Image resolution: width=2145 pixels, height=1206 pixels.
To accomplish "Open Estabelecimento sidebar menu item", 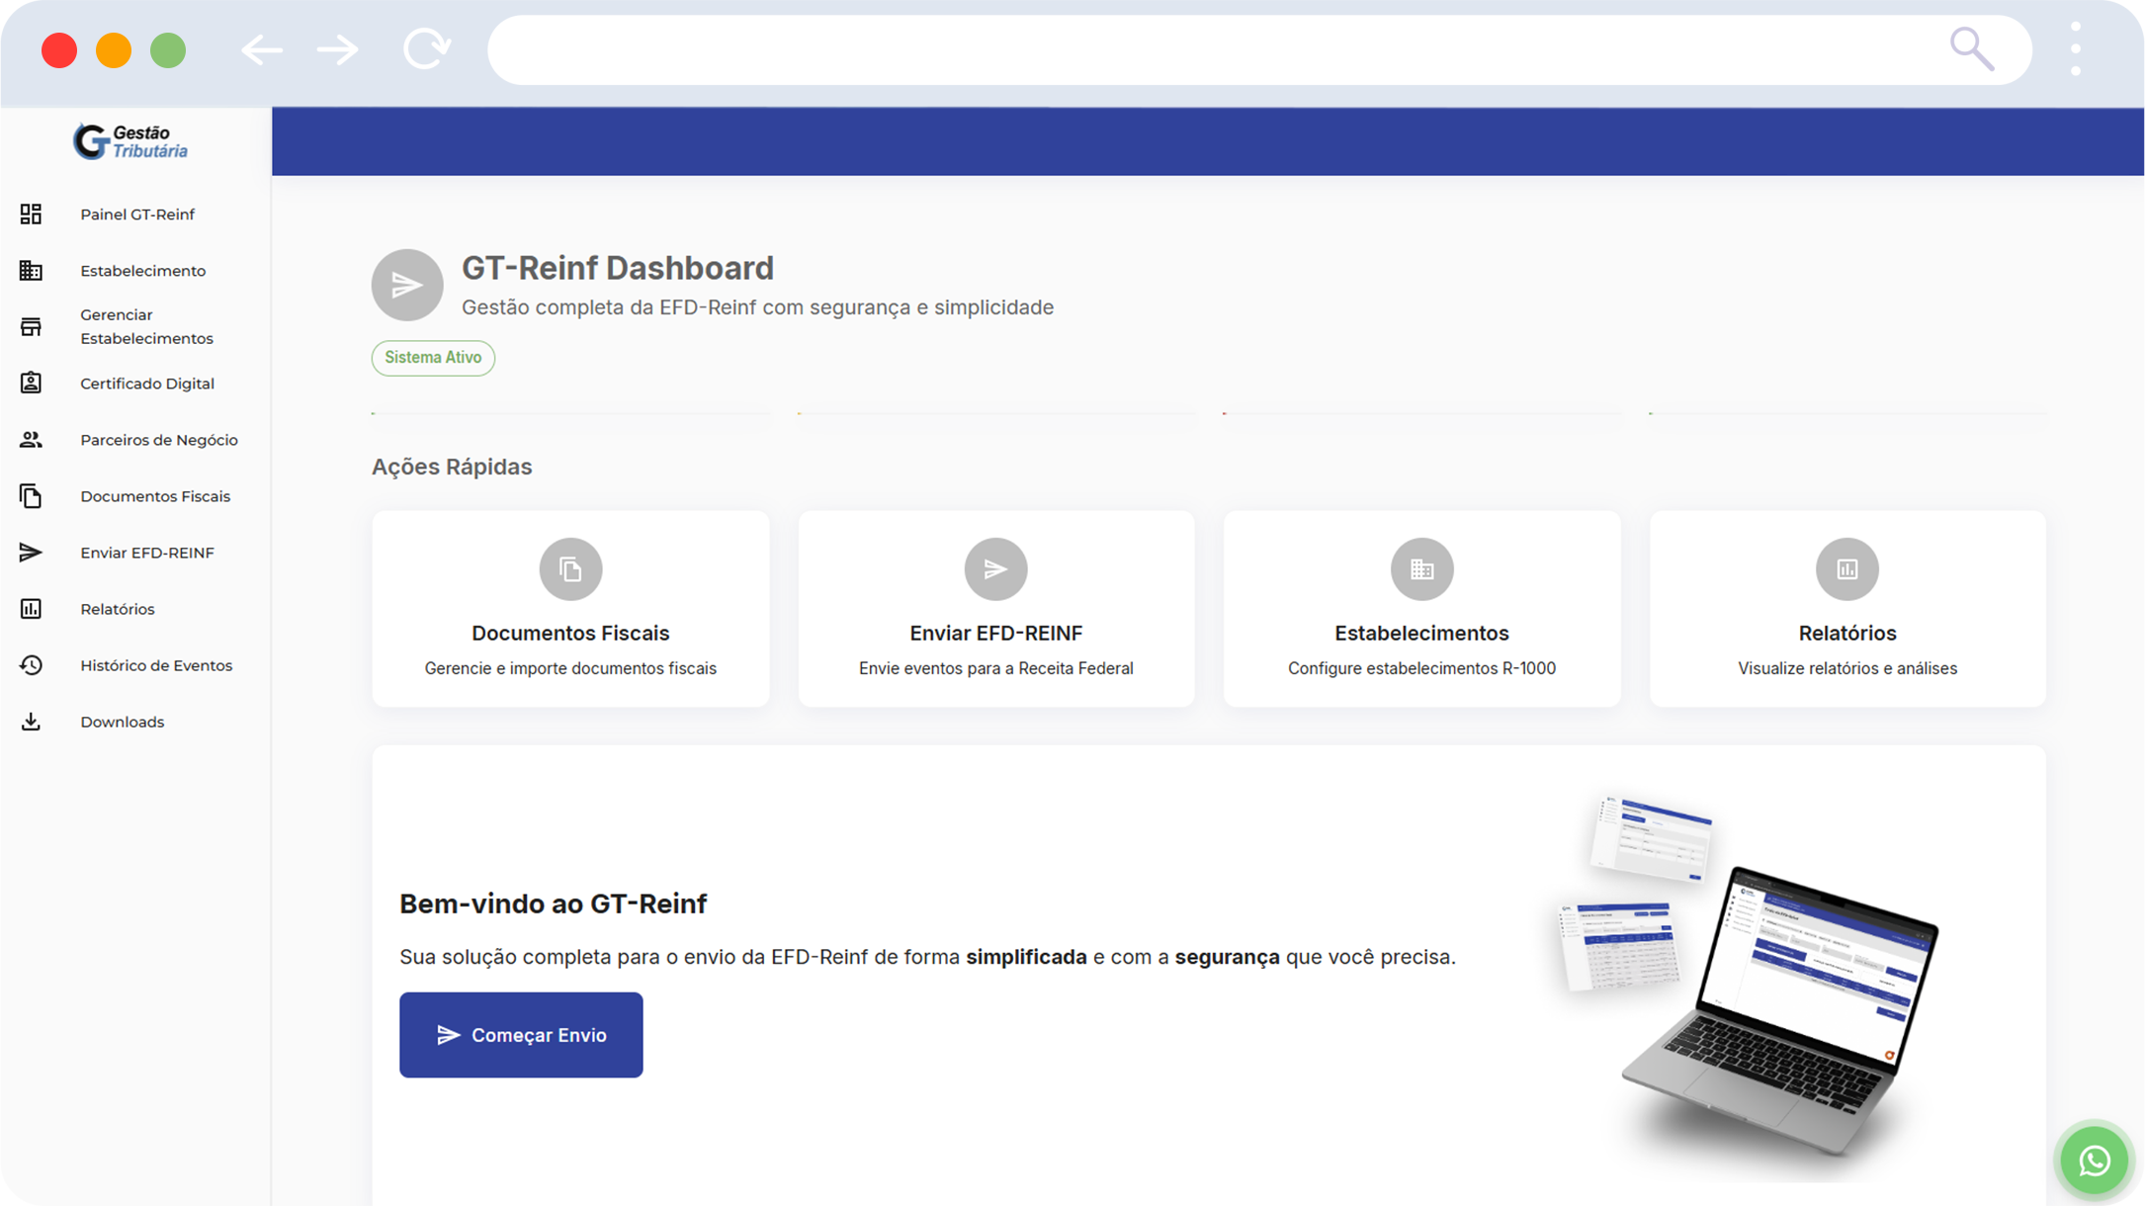I will [x=143, y=271].
